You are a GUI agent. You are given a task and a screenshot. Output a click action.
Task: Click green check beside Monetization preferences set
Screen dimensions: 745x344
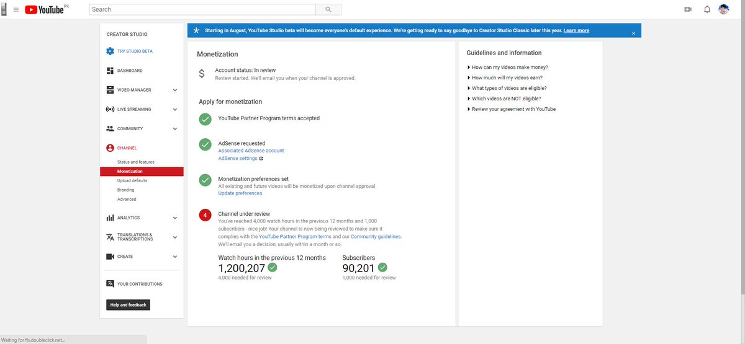205,180
